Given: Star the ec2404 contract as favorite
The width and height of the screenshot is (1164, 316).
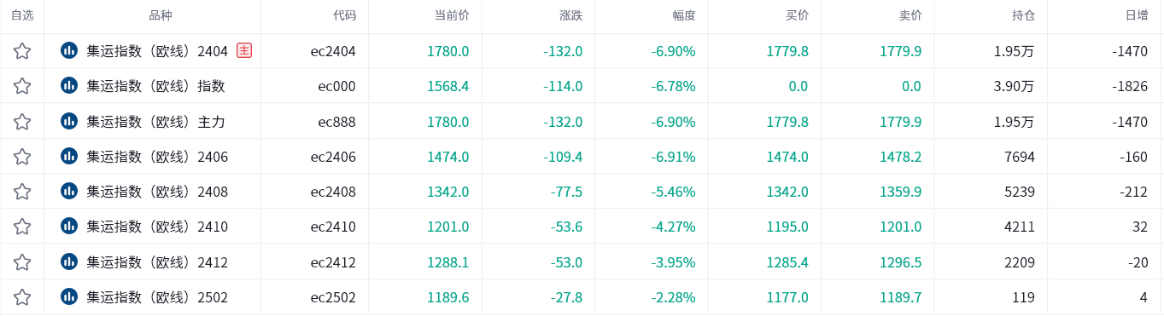Looking at the screenshot, I should [22, 51].
